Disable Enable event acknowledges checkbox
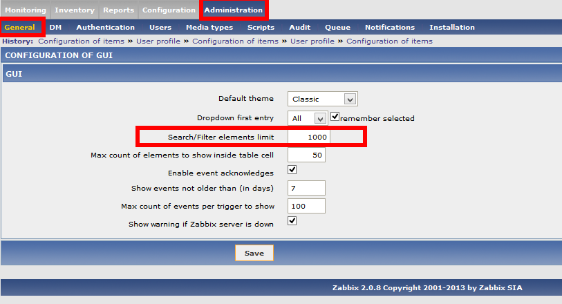 (x=292, y=170)
